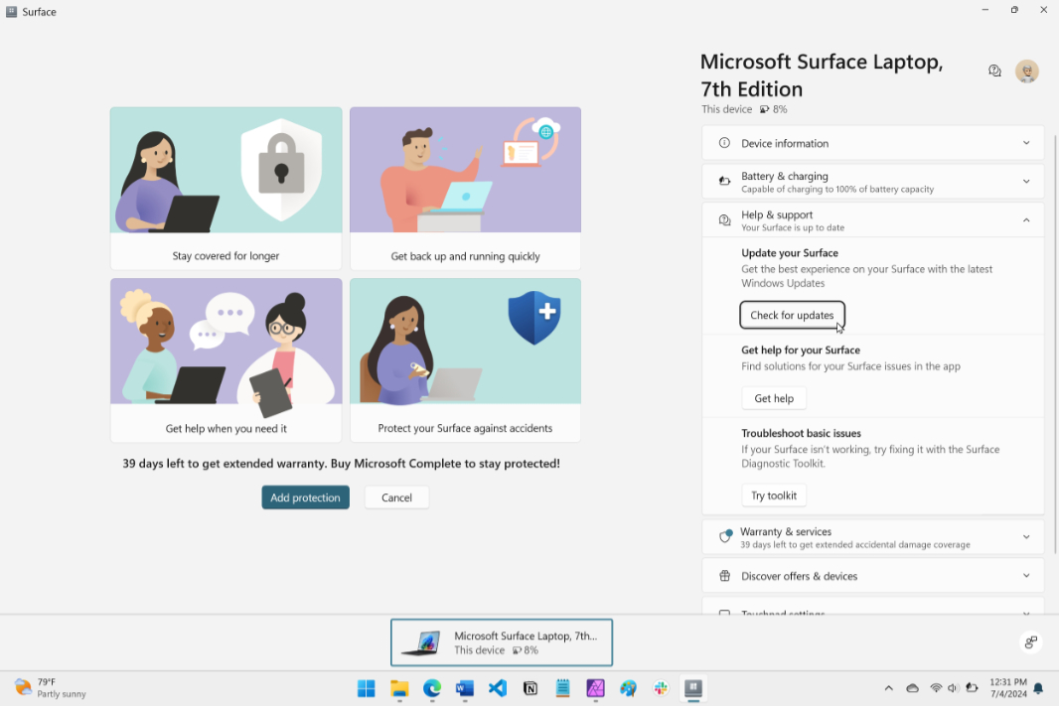Open Notion from the taskbar
Viewport: 1059px width, 706px height.
click(x=529, y=688)
